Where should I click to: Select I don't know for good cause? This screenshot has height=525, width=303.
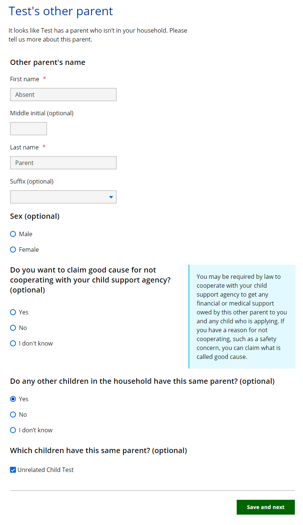point(13,343)
